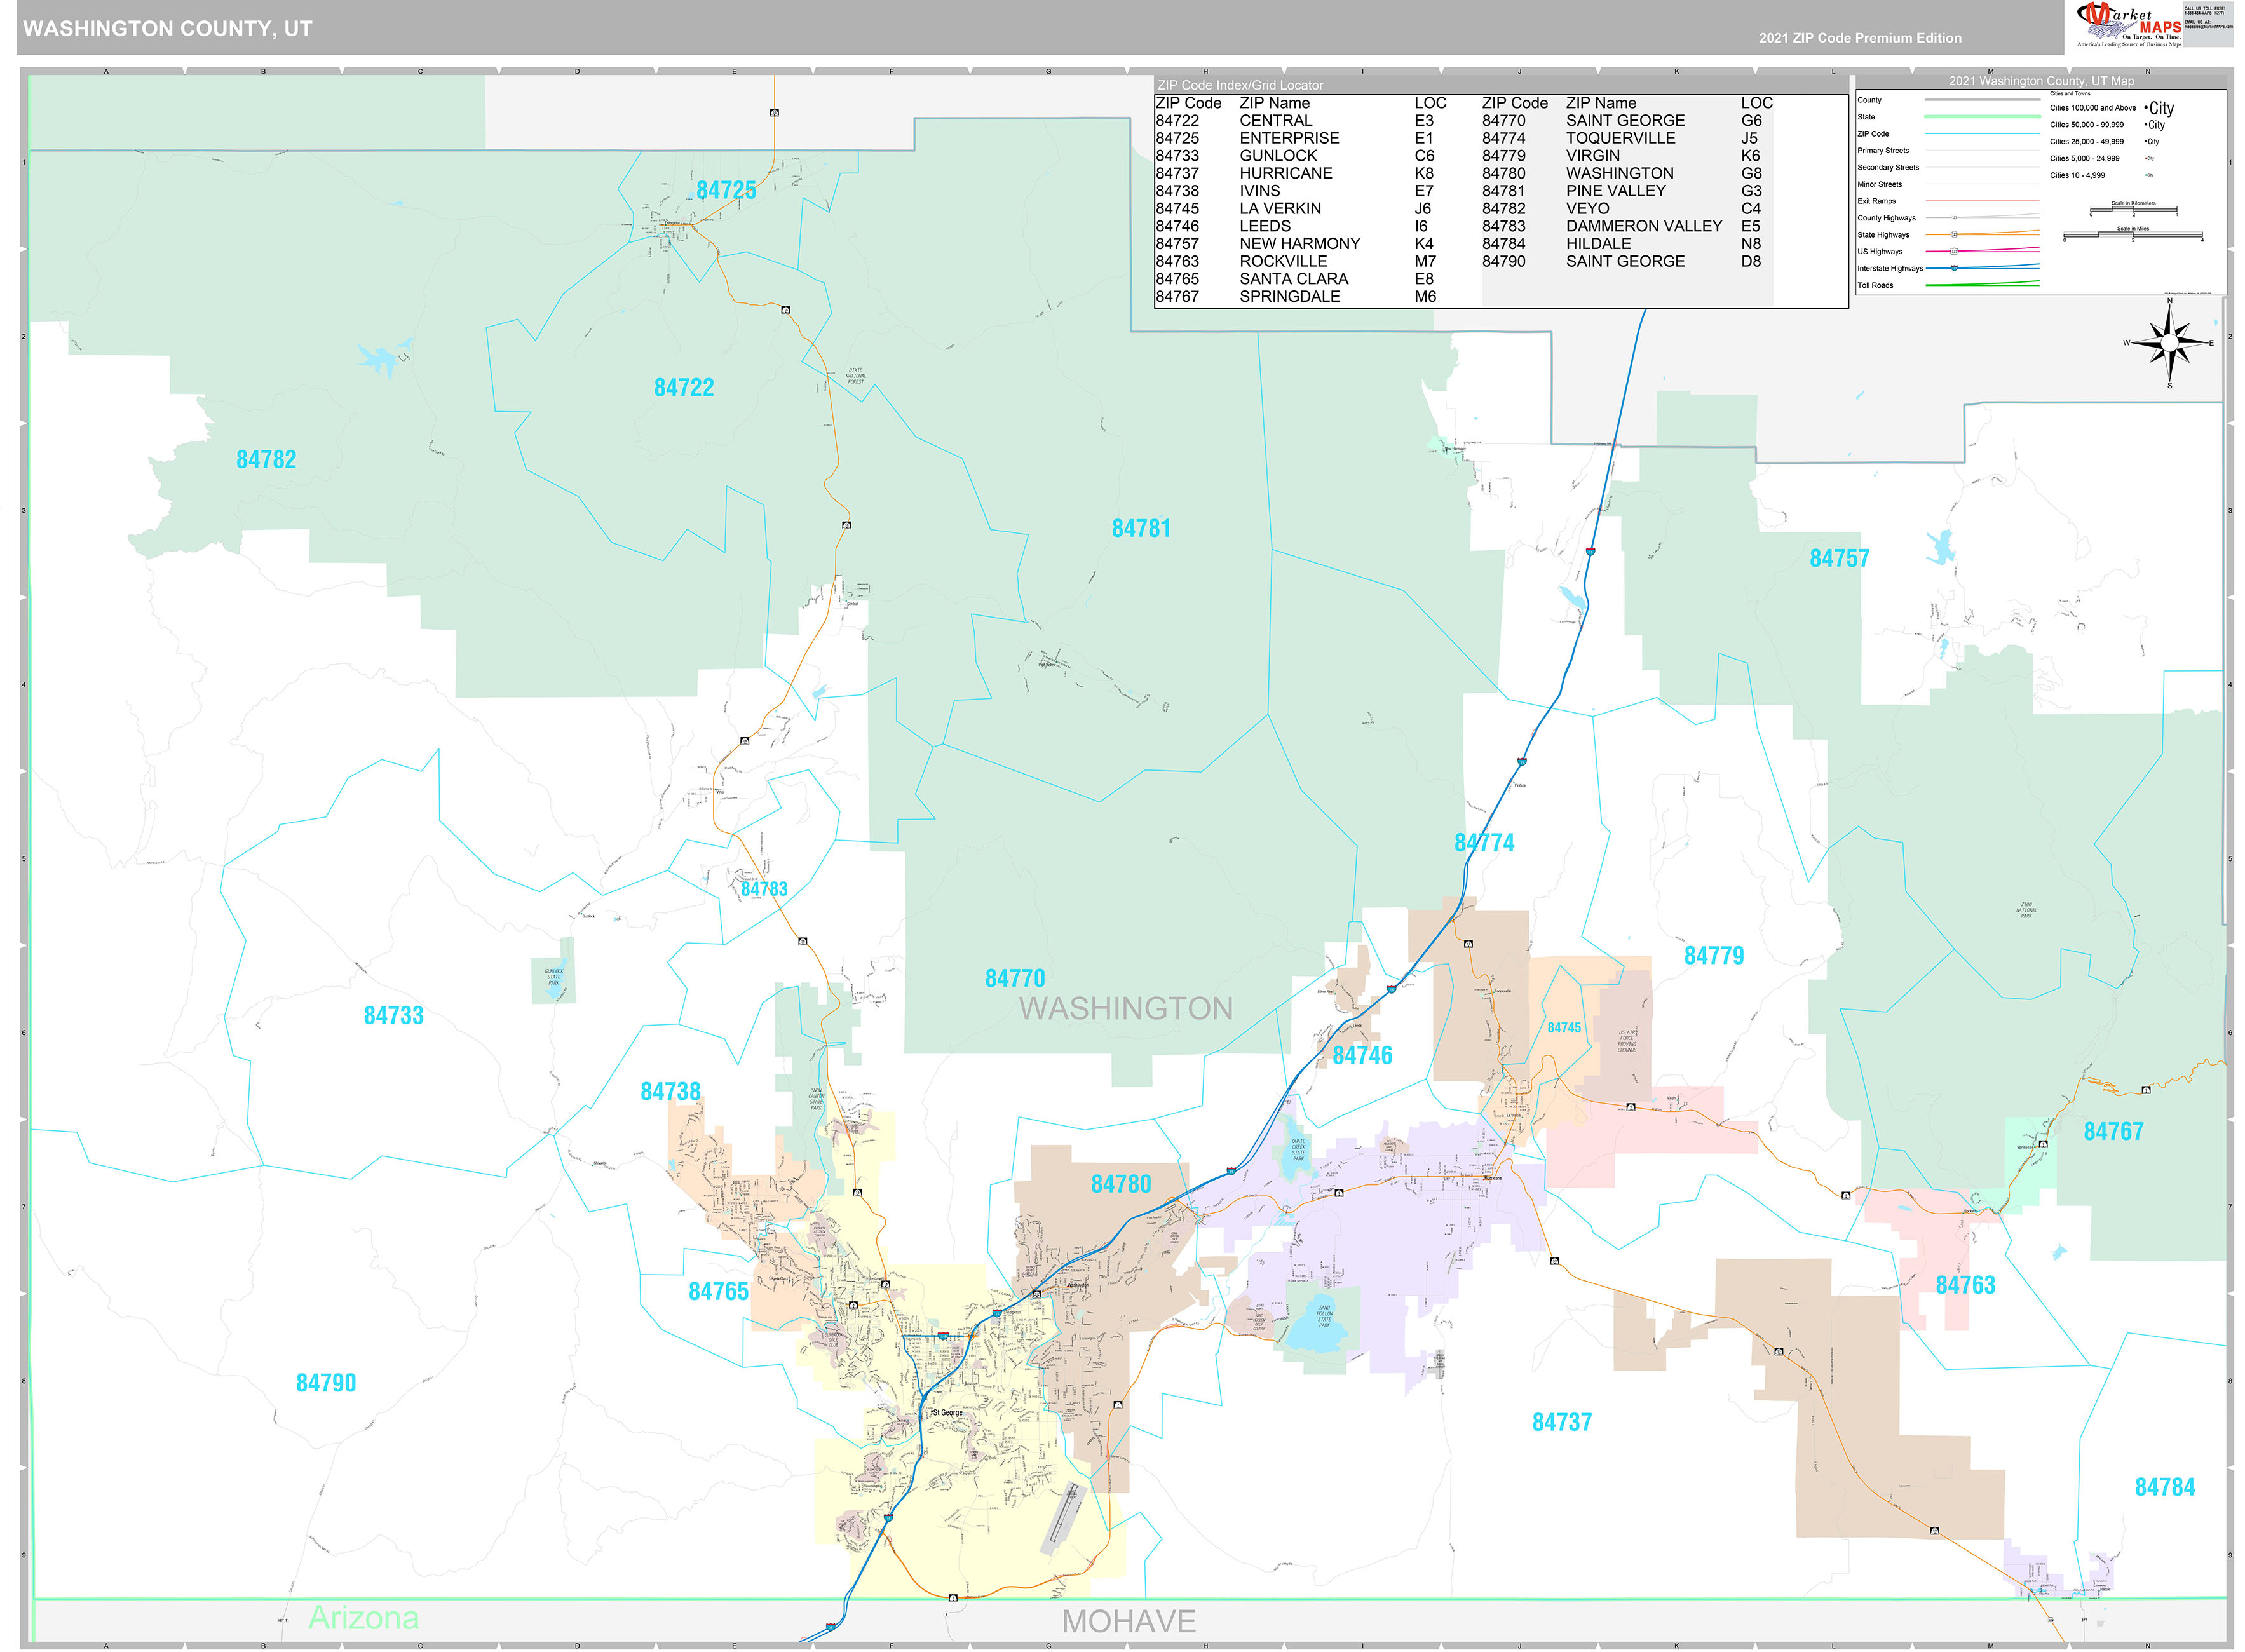This screenshot has width=2245, height=1652.
Task: Select the PINE VALLEY name in the index
Action: [1616, 191]
